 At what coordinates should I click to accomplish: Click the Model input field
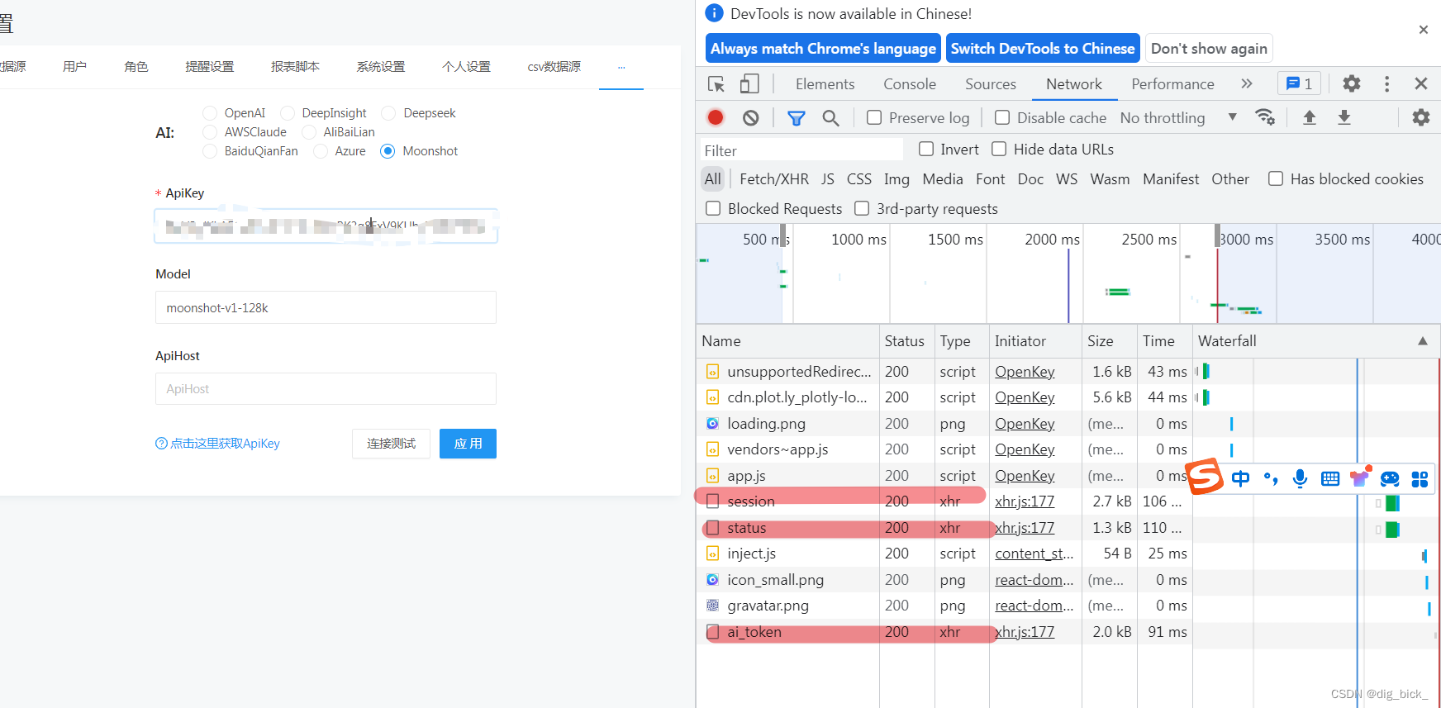(x=326, y=307)
